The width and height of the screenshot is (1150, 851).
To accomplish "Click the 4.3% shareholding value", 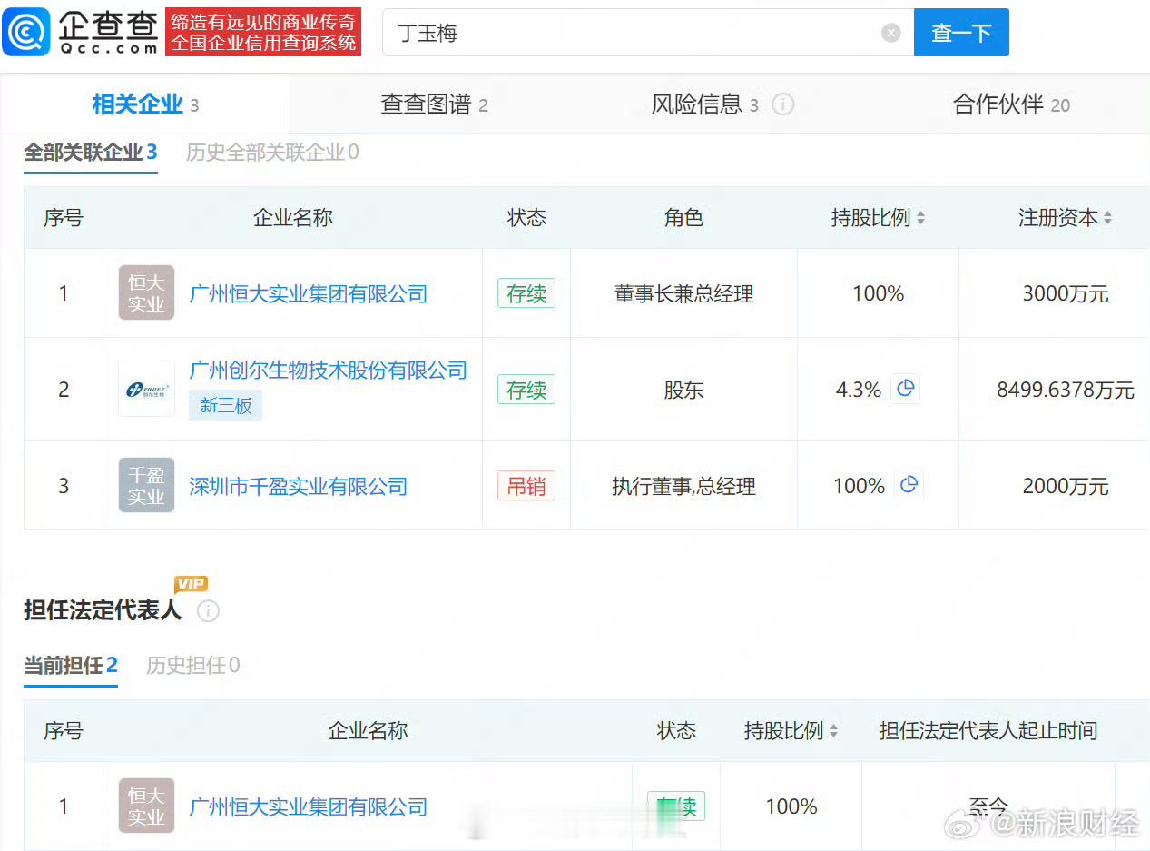I will coord(859,390).
